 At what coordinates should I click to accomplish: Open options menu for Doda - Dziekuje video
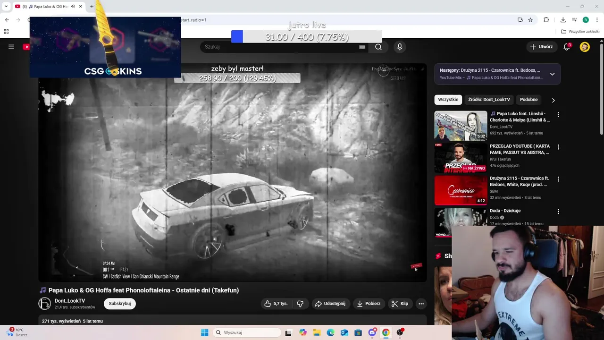[x=558, y=212]
